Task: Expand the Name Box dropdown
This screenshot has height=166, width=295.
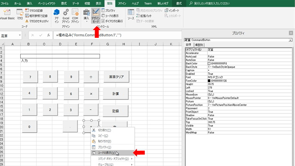Action: tap(19, 35)
